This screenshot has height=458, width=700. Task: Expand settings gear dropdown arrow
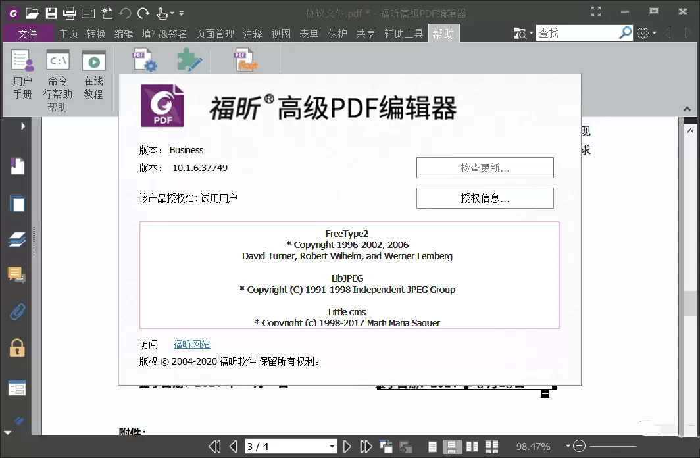(655, 33)
